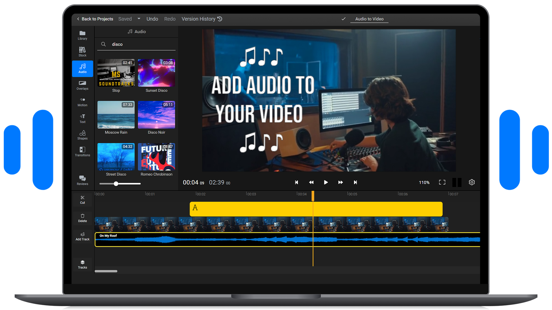Open the Reviews panel
Image resolution: width=552 pixels, height=310 pixels.
(82, 180)
